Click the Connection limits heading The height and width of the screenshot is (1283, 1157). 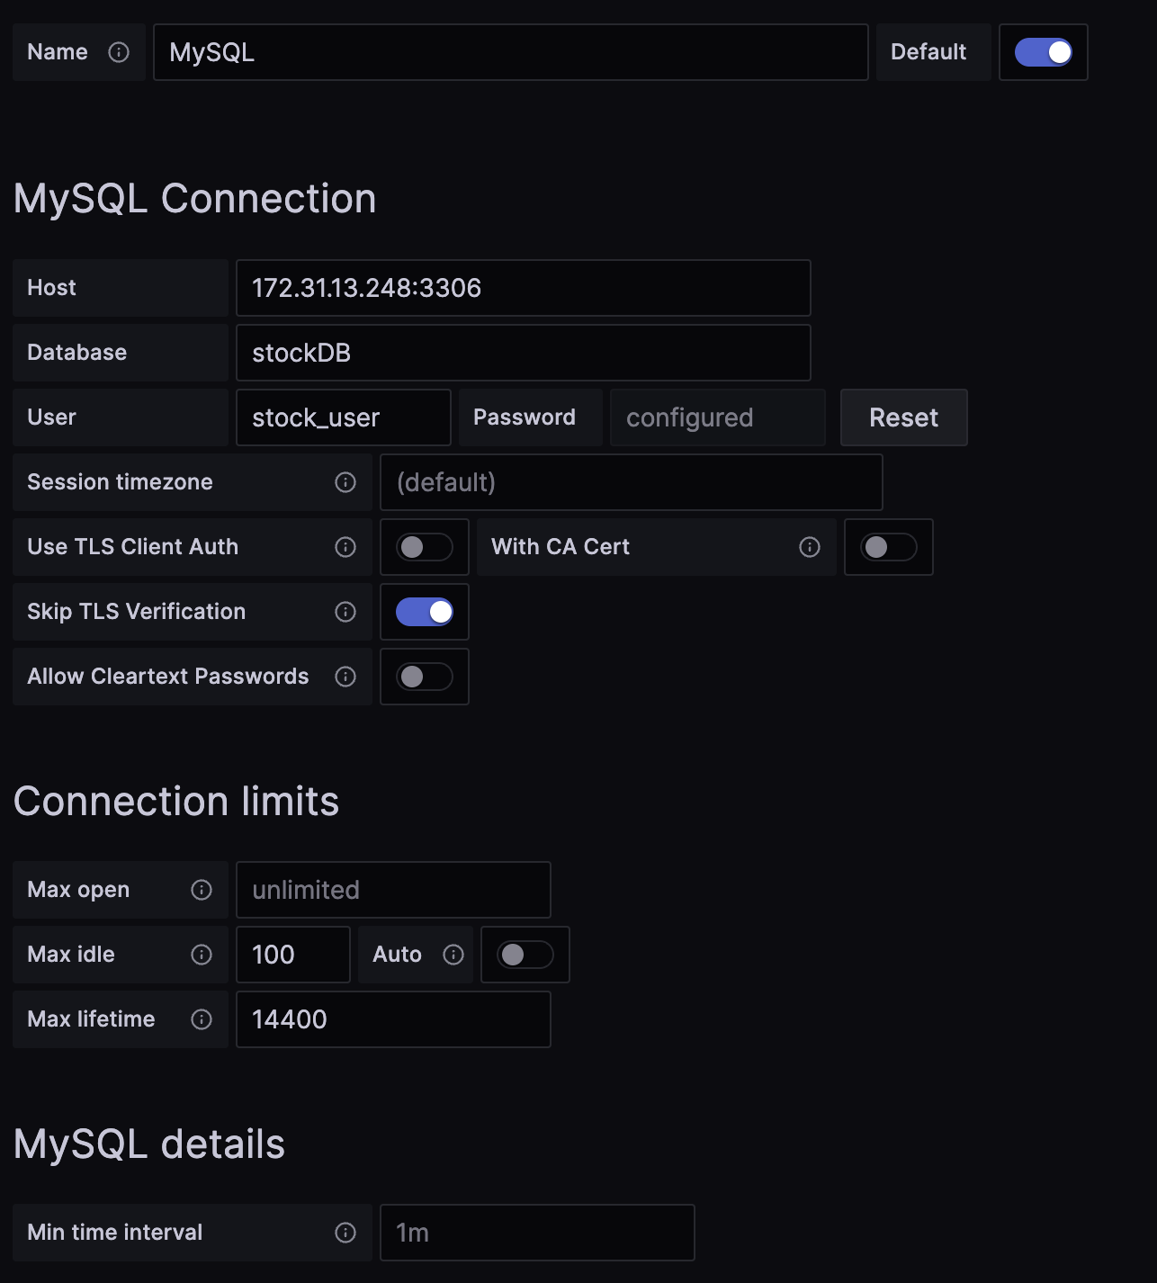point(176,802)
